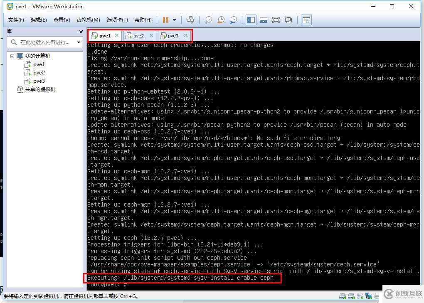This screenshot has width=424, height=303.
Task: Click the second hard disk status icon
Action: pyautogui.click(x=351, y=296)
